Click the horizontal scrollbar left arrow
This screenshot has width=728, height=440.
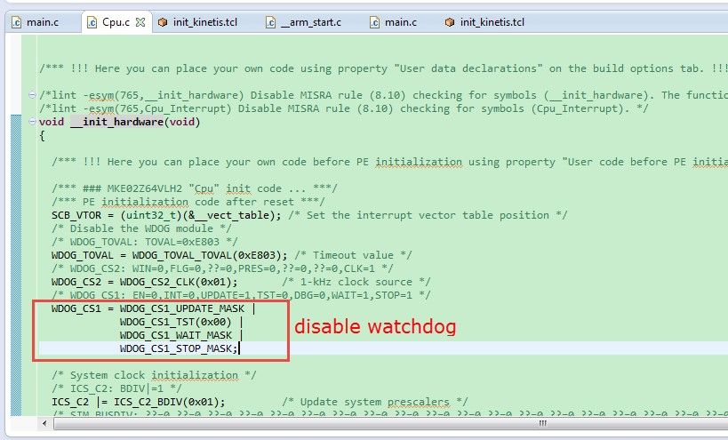tap(44, 423)
